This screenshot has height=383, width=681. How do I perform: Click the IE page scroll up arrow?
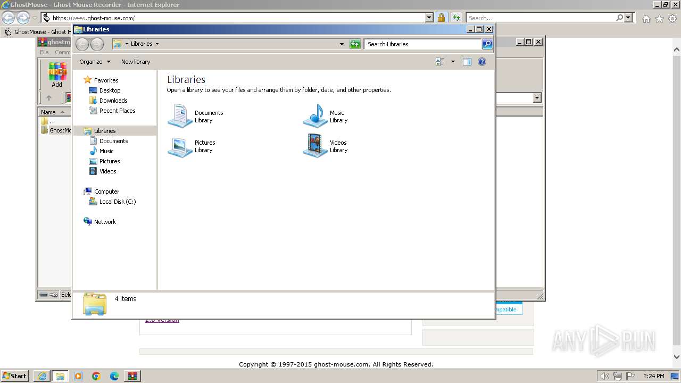[x=677, y=51]
